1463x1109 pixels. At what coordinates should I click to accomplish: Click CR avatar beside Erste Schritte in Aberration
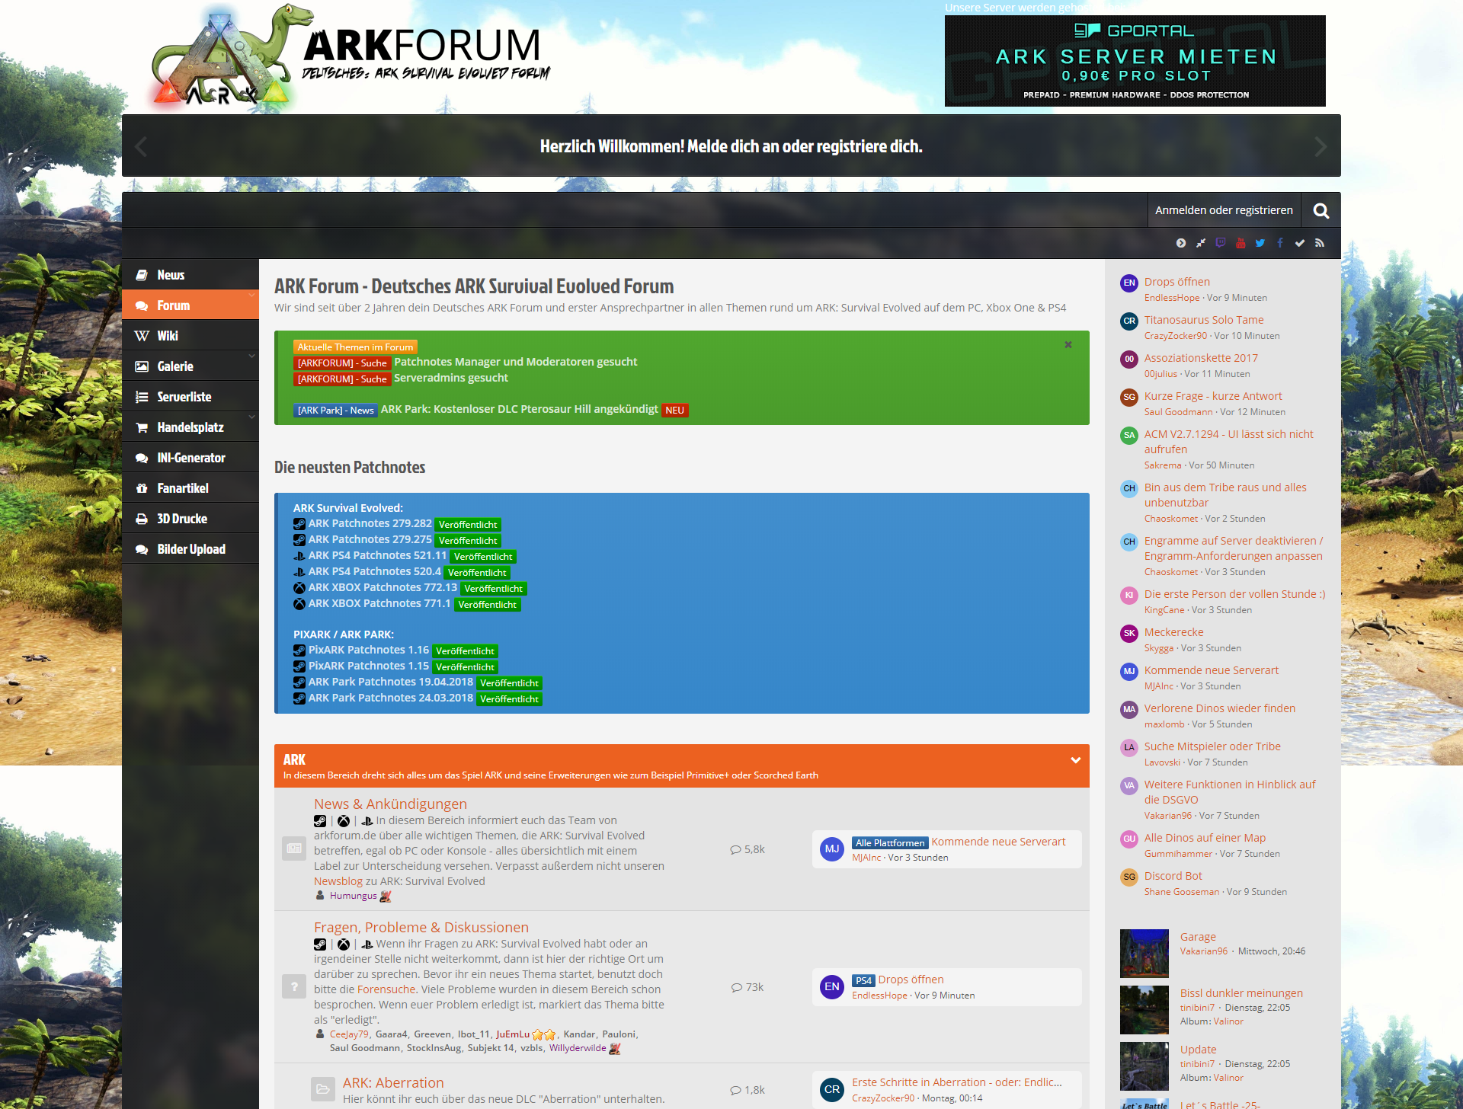[x=832, y=1089]
